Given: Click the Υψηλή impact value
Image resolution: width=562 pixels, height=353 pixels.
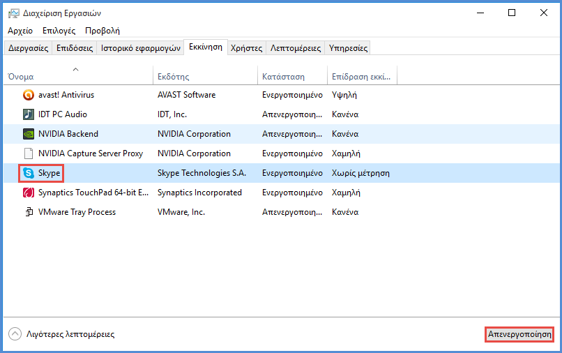Looking at the screenshot, I should point(344,95).
